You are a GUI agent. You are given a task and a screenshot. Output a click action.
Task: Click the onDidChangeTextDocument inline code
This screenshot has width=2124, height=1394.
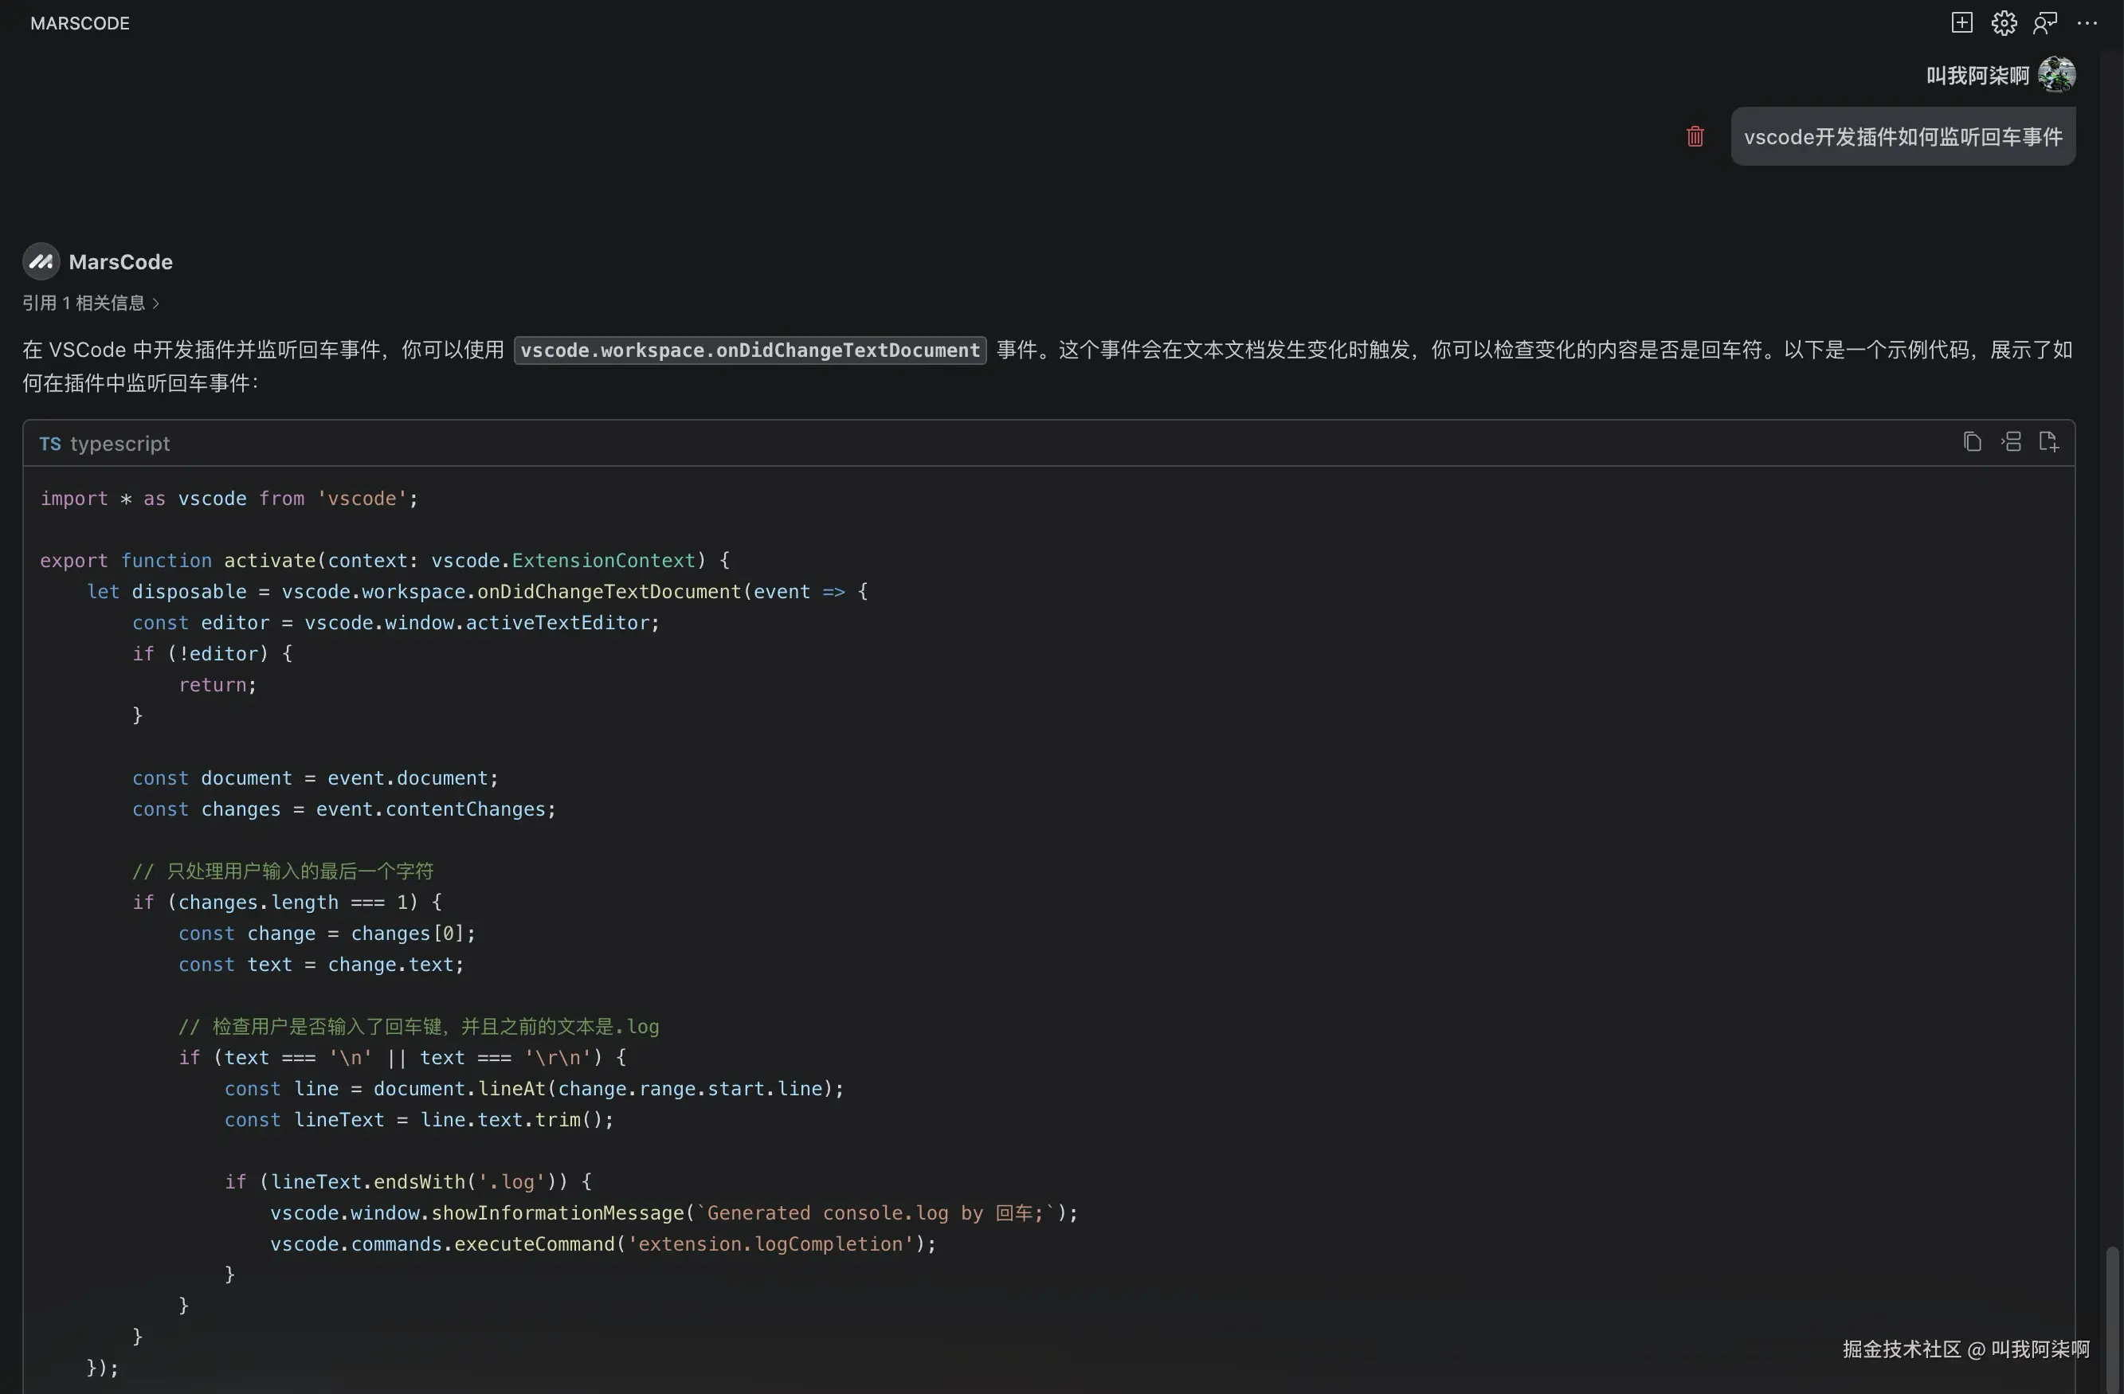coord(750,350)
